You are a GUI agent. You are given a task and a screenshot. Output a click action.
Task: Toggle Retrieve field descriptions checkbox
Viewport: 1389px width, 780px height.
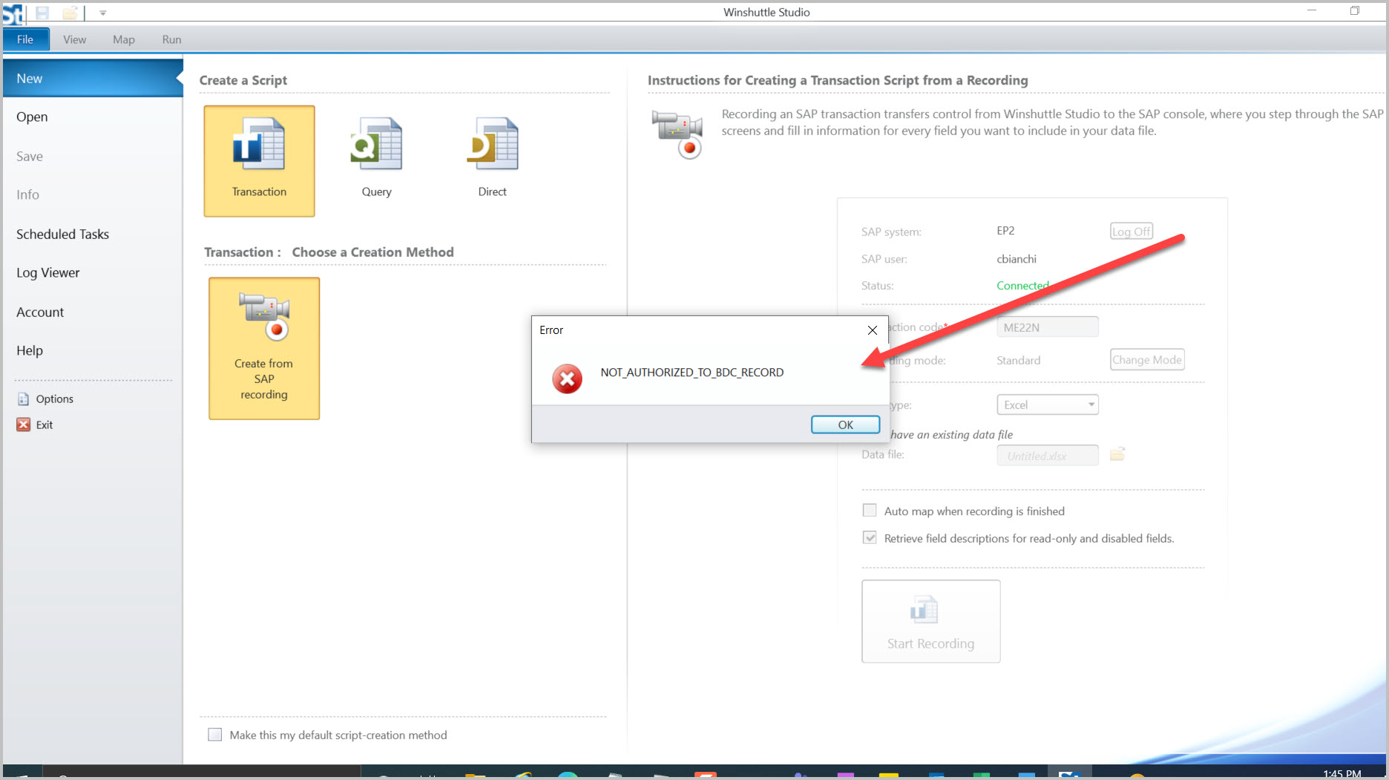click(870, 538)
